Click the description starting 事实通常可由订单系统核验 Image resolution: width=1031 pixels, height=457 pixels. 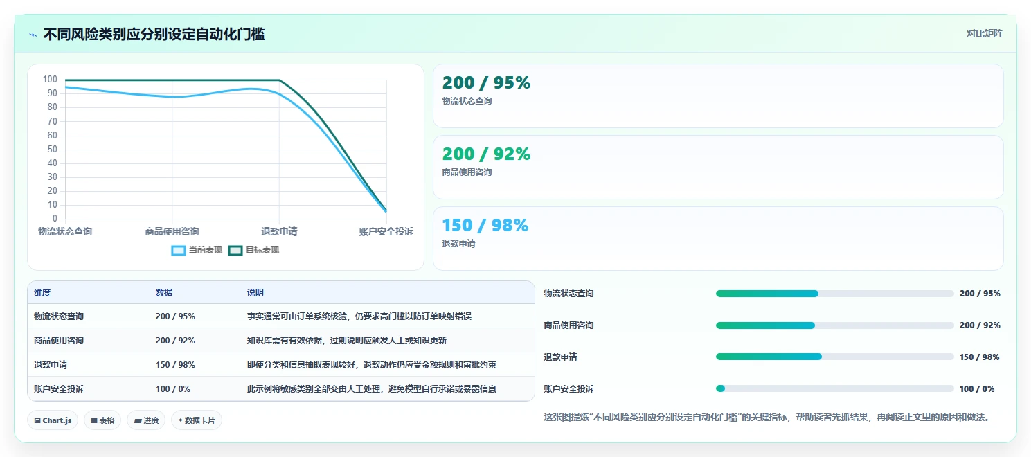click(x=359, y=316)
